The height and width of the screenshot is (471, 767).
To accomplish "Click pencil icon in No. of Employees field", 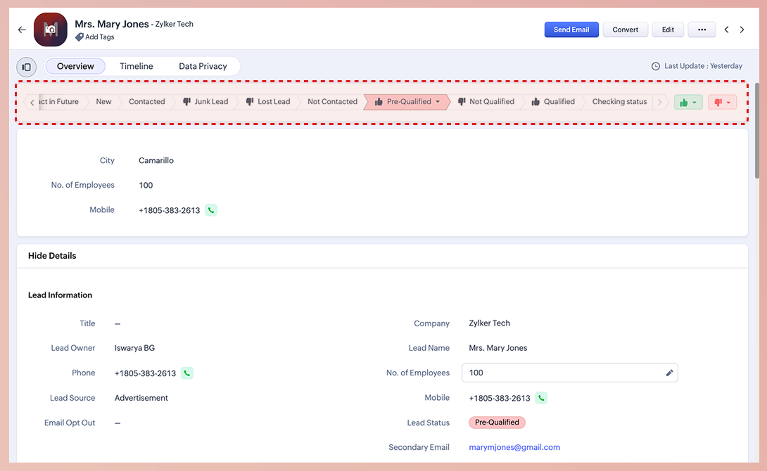I will tap(669, 373).
